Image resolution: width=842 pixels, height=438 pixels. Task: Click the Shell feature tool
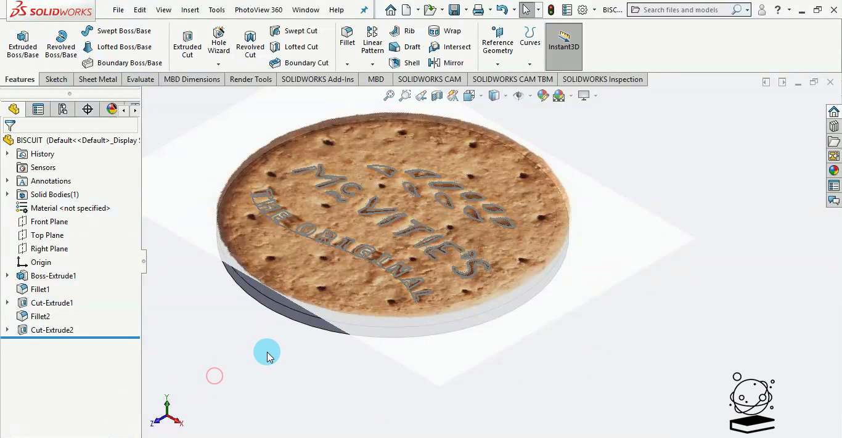pos(405,63)
